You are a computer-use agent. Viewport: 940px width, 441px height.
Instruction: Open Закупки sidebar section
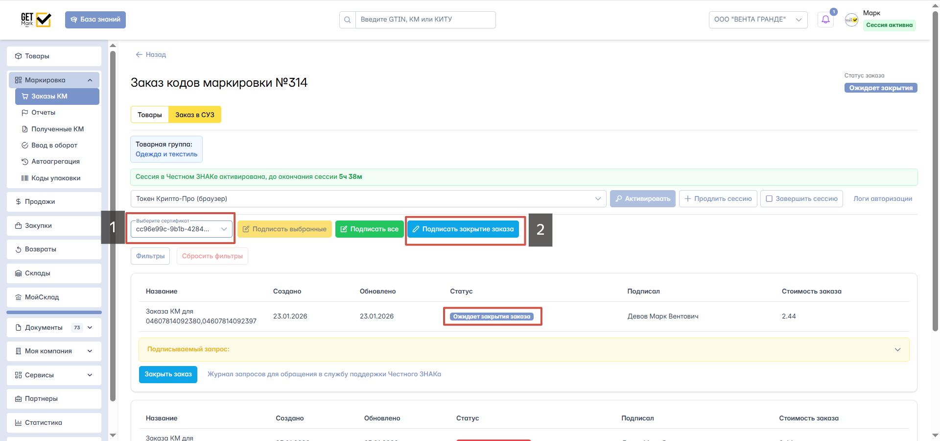coord(54,226)
